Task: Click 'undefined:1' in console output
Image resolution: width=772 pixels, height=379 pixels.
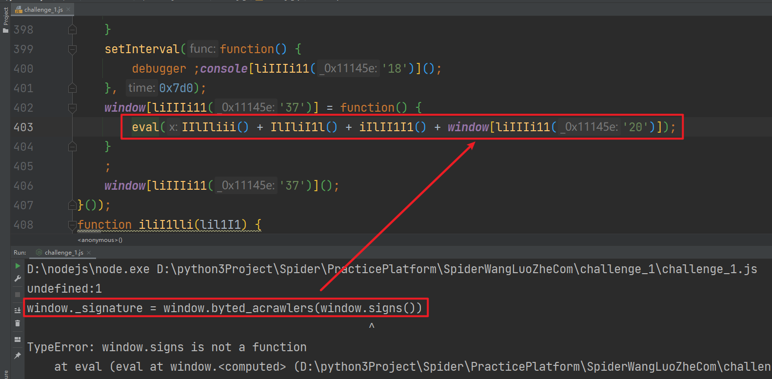Action: pos(64,289)
